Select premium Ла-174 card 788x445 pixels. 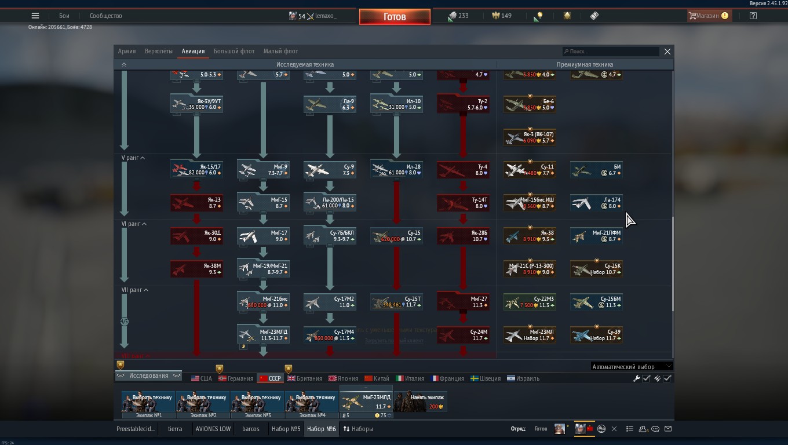coord(596,202)
